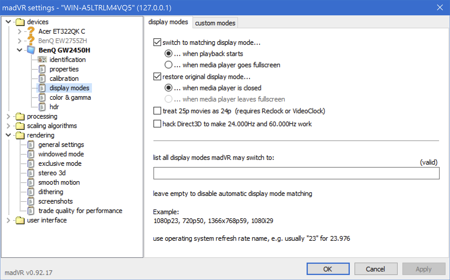This screenshot has width=450, height=280.
Task: Click the dithering page icon
Action: click(31, 192)
